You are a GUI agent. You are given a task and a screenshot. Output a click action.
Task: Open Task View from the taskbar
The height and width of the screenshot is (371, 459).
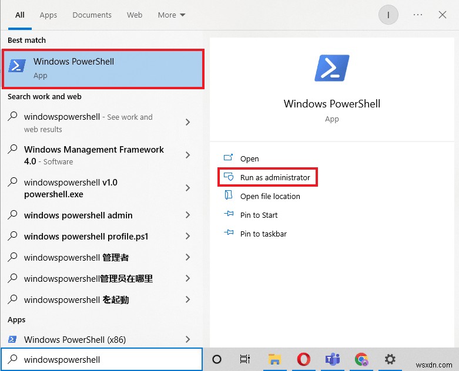pyautogui.click(x=244, y=359)
